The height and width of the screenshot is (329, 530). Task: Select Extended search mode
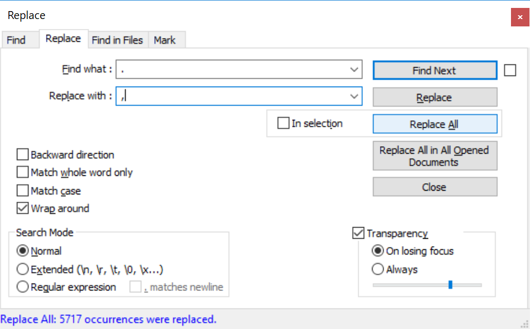[23, 269]
